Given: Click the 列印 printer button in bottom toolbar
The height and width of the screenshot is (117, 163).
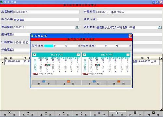Looking at the screenshot, I should tap(135, 114).
